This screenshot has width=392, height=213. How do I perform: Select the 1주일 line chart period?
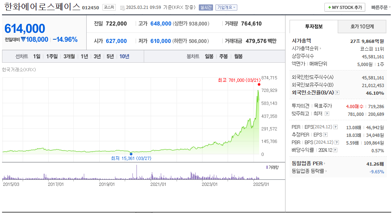pos(52,57)
